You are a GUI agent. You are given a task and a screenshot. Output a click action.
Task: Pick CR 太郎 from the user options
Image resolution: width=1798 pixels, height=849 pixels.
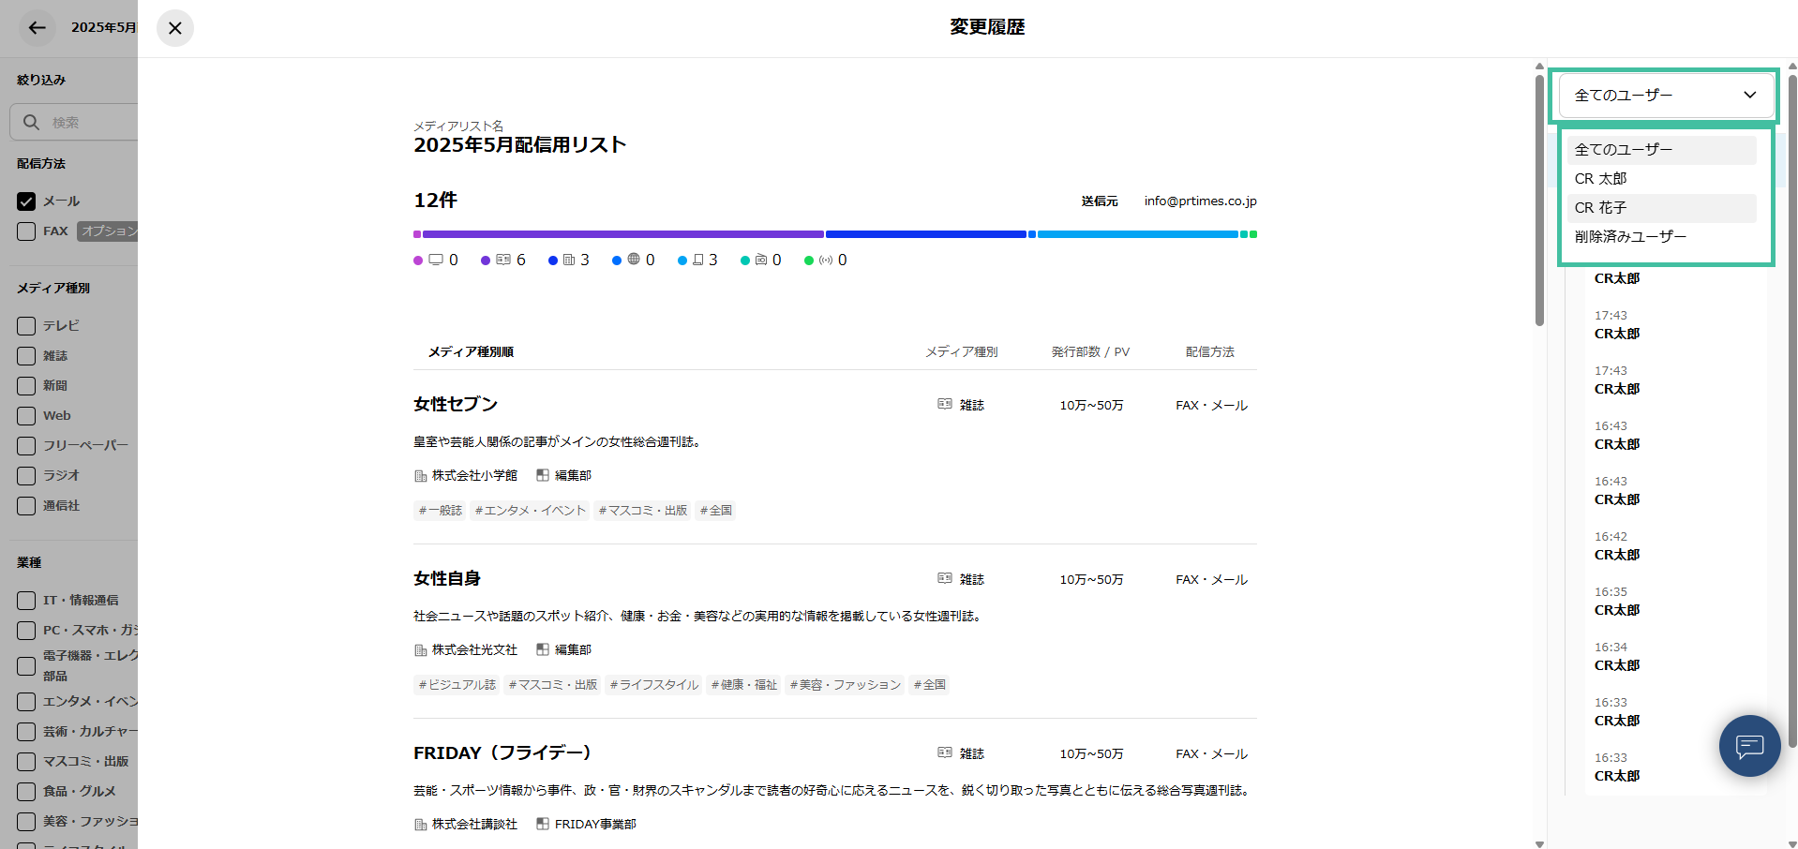click(1601, 179)
